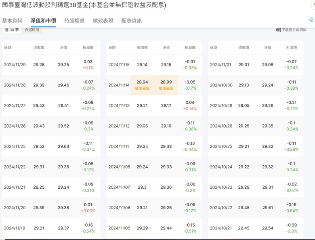Select date cell 2024/10/21
The height and width of the screenshot is (240, 315).
[221, 228]
